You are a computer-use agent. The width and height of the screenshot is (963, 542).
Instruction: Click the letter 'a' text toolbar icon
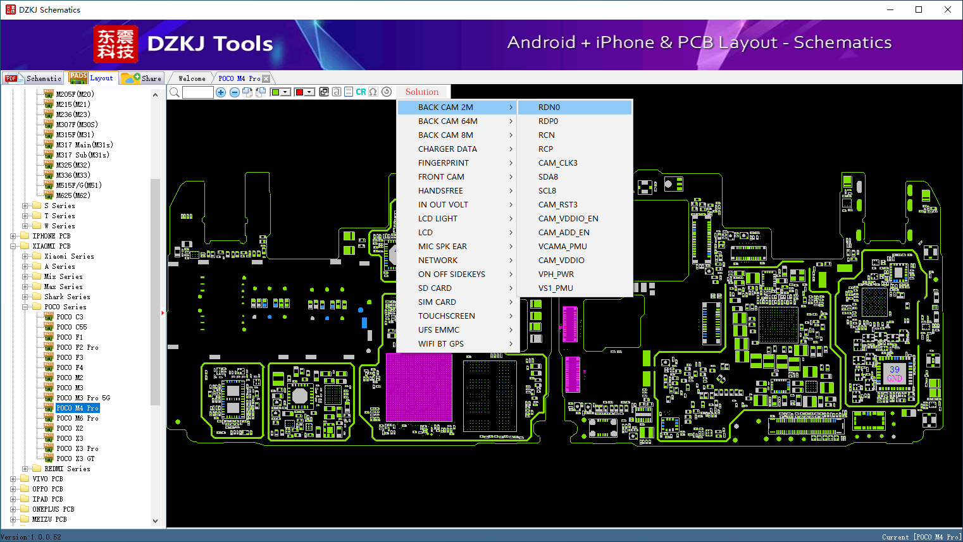[x=337, y=92]
